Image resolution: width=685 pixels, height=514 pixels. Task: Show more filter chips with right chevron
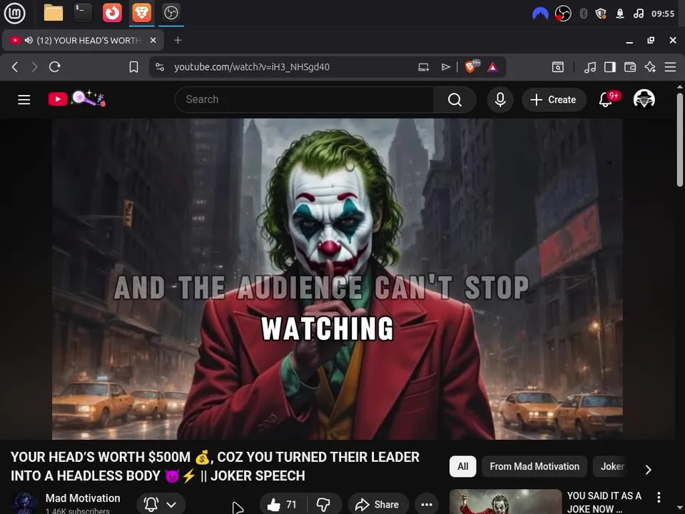[x=649, y=470]
